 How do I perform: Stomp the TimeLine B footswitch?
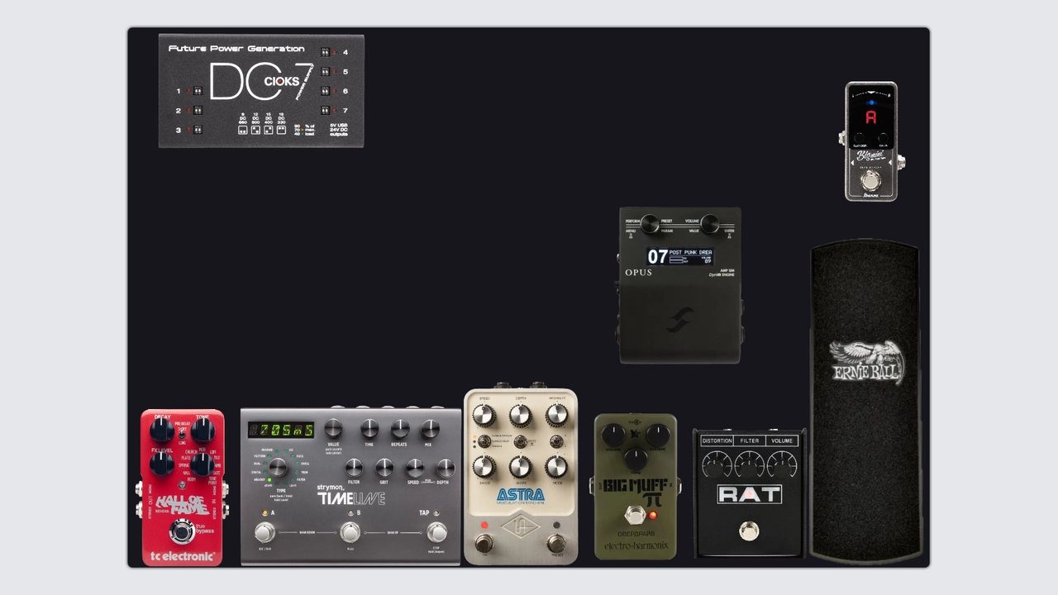350,531
